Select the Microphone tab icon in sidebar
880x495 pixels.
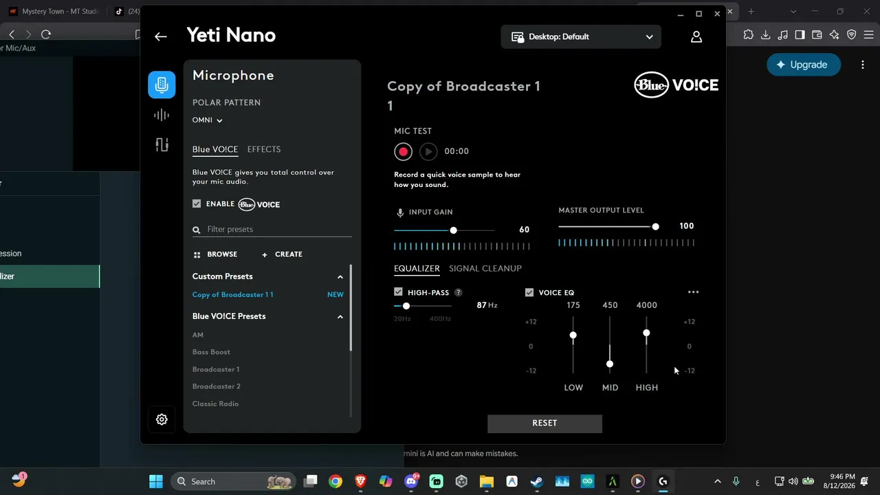coord(162,85)
